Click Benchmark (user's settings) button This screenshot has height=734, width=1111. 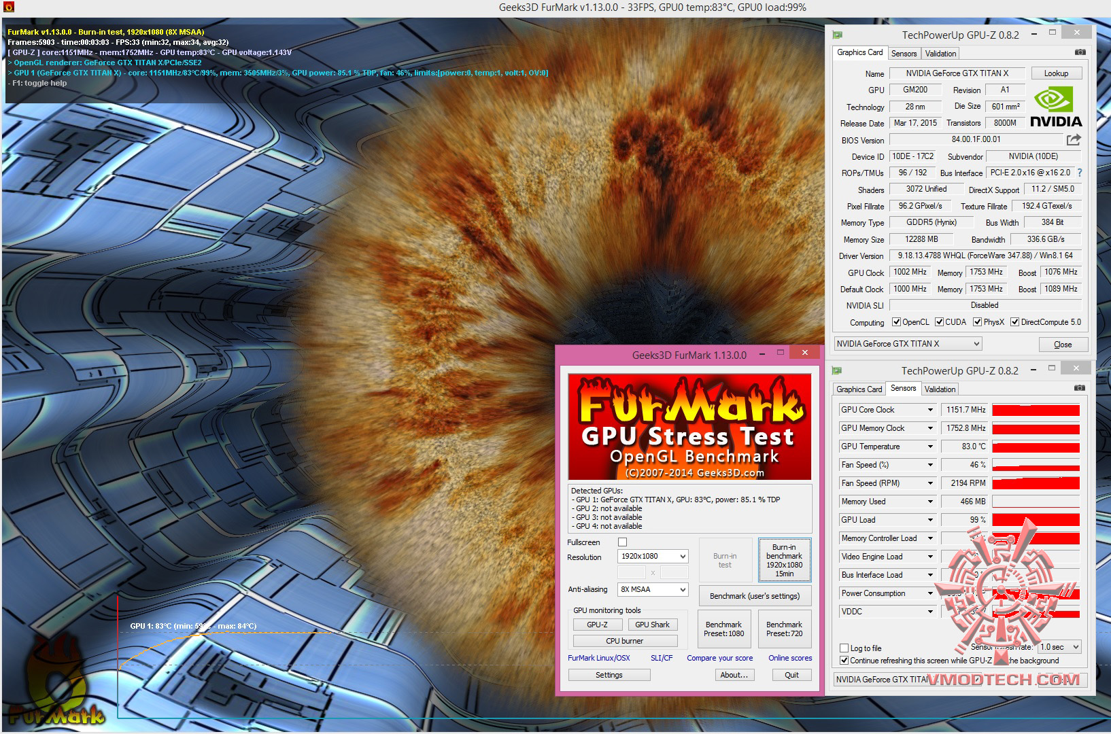point(755,596)
